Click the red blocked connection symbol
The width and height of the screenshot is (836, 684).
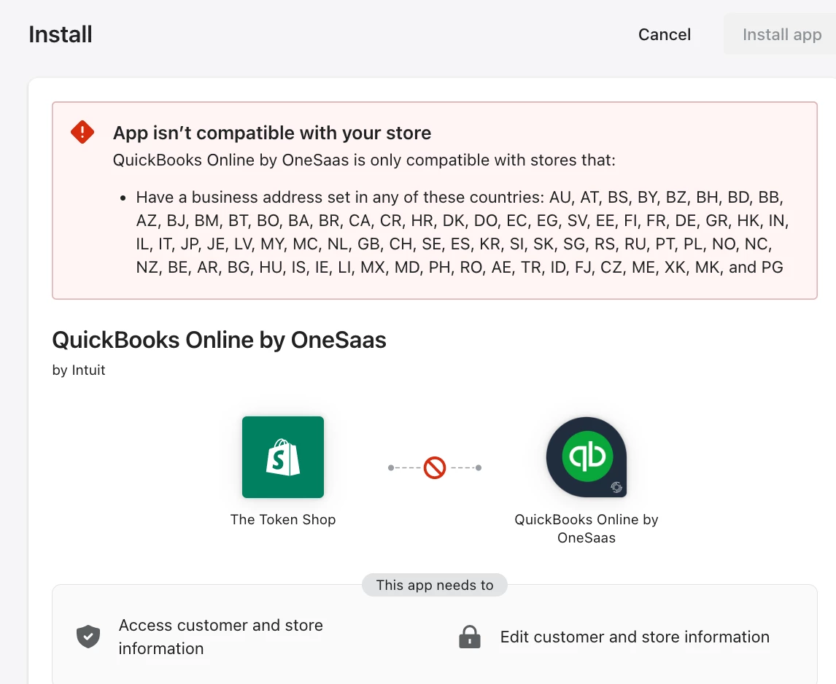pyautogui.click(x=435, y=467)
